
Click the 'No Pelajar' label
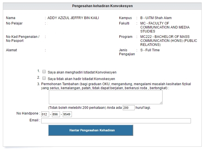(x=14, y=23)
